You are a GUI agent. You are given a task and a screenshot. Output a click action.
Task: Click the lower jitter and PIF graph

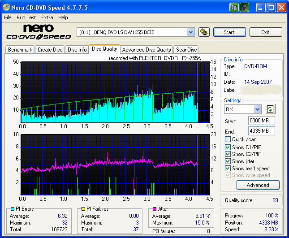tap(115, 165)
